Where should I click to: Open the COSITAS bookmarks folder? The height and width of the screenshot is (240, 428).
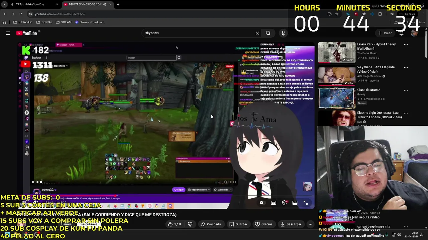(x=44, y=22)
